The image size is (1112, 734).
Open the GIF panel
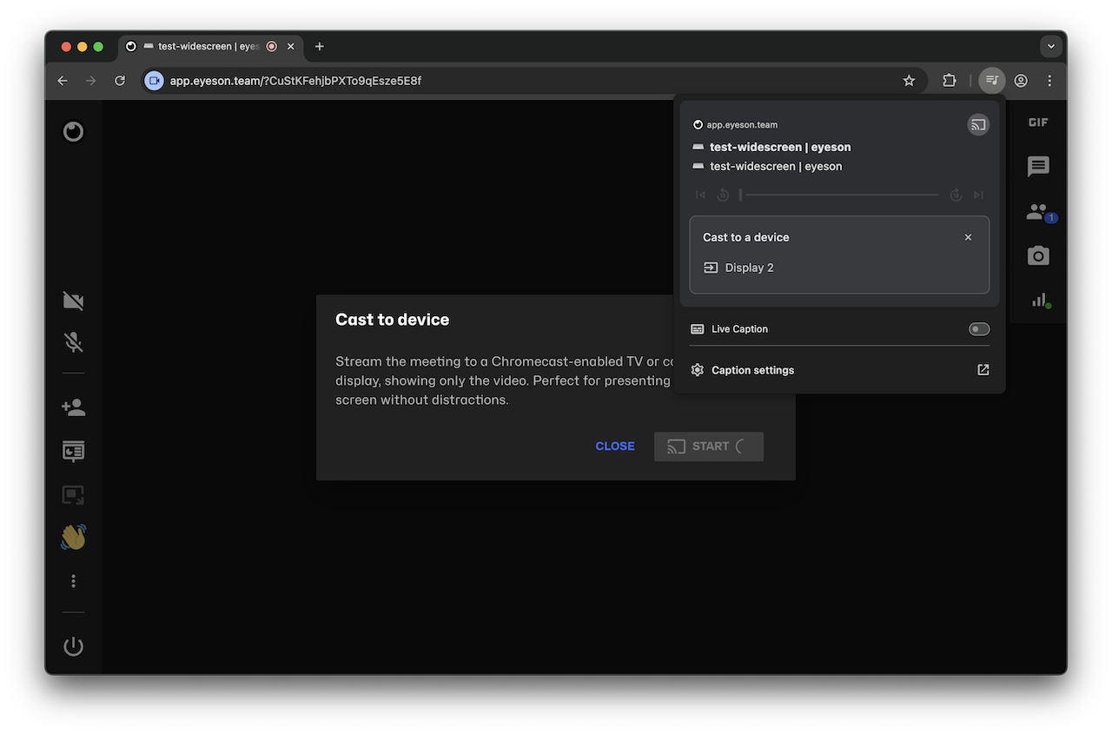(1037, 122)
